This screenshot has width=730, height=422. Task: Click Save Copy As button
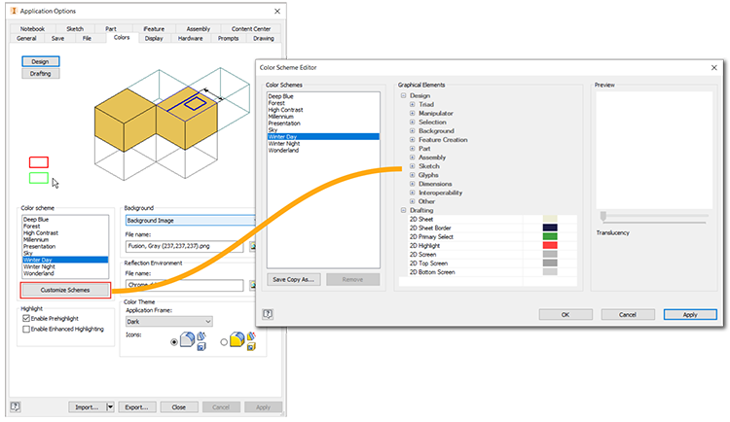coord(294,279)
